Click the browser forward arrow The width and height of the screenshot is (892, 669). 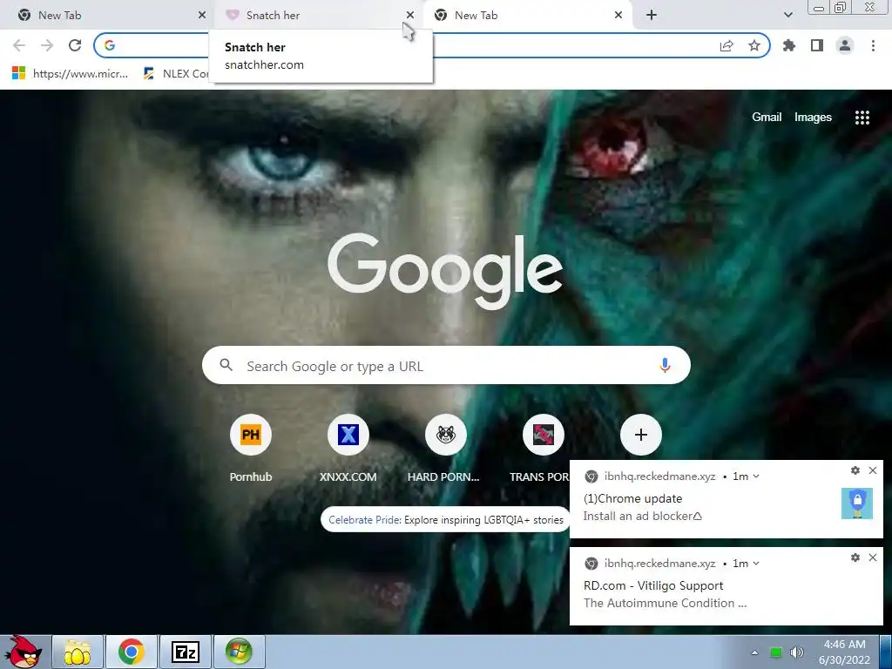(47, 45)
